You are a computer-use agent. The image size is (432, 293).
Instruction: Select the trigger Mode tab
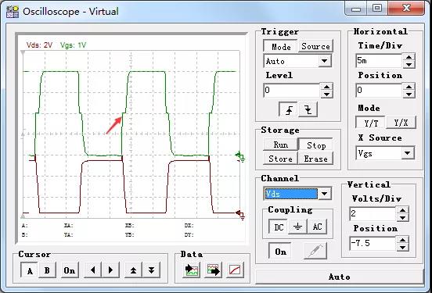coord(281,47)
